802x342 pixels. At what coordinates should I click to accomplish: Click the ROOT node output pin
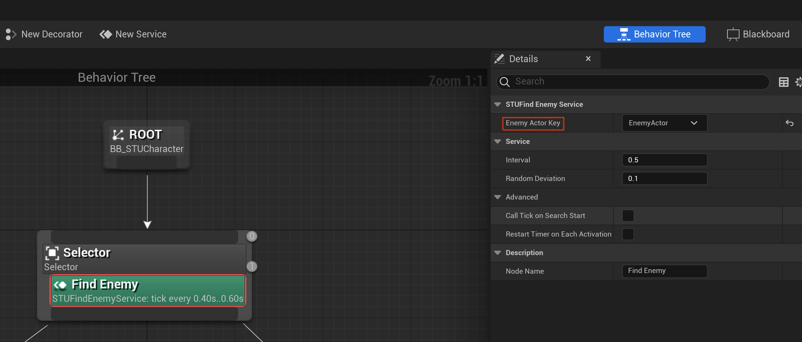point(147,162)
